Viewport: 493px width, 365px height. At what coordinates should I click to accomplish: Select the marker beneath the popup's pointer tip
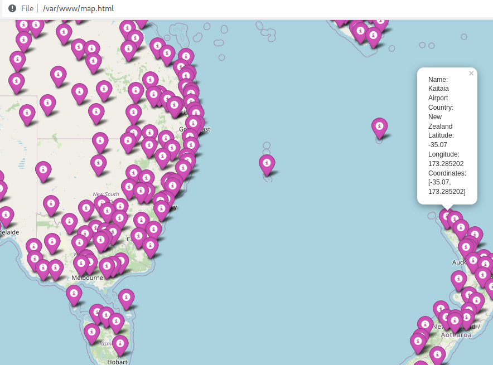[446, 219]
